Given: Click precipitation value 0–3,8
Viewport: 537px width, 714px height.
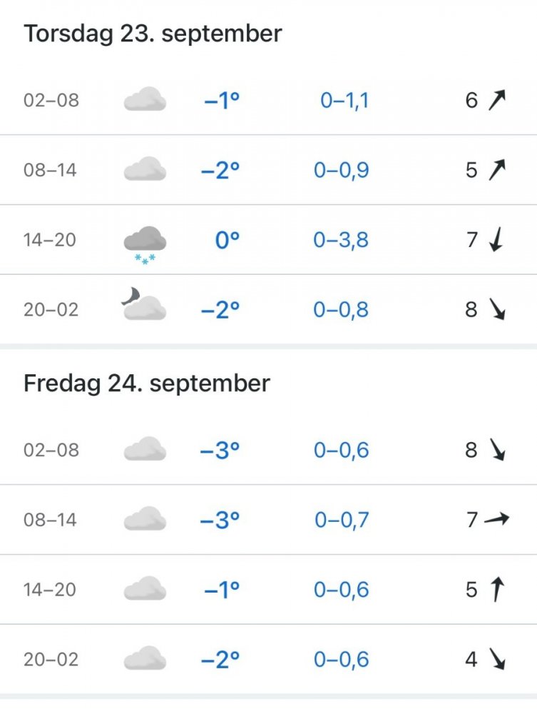Looking at the screenshot, I should (x=341, y=240).
